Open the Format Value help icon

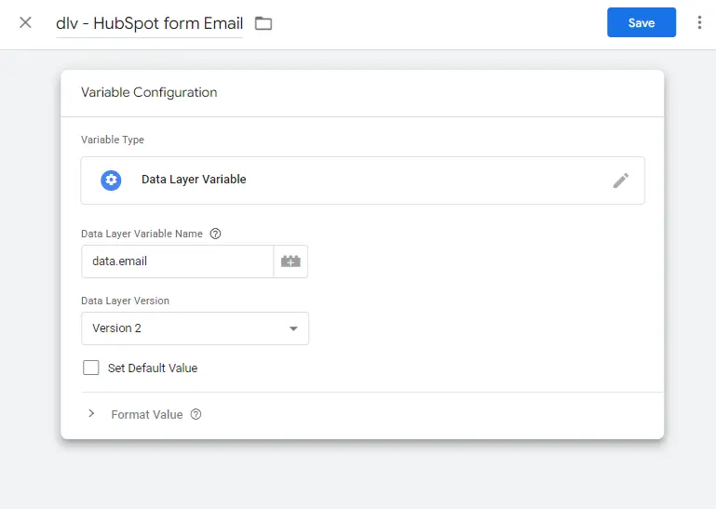pos(196,414)
